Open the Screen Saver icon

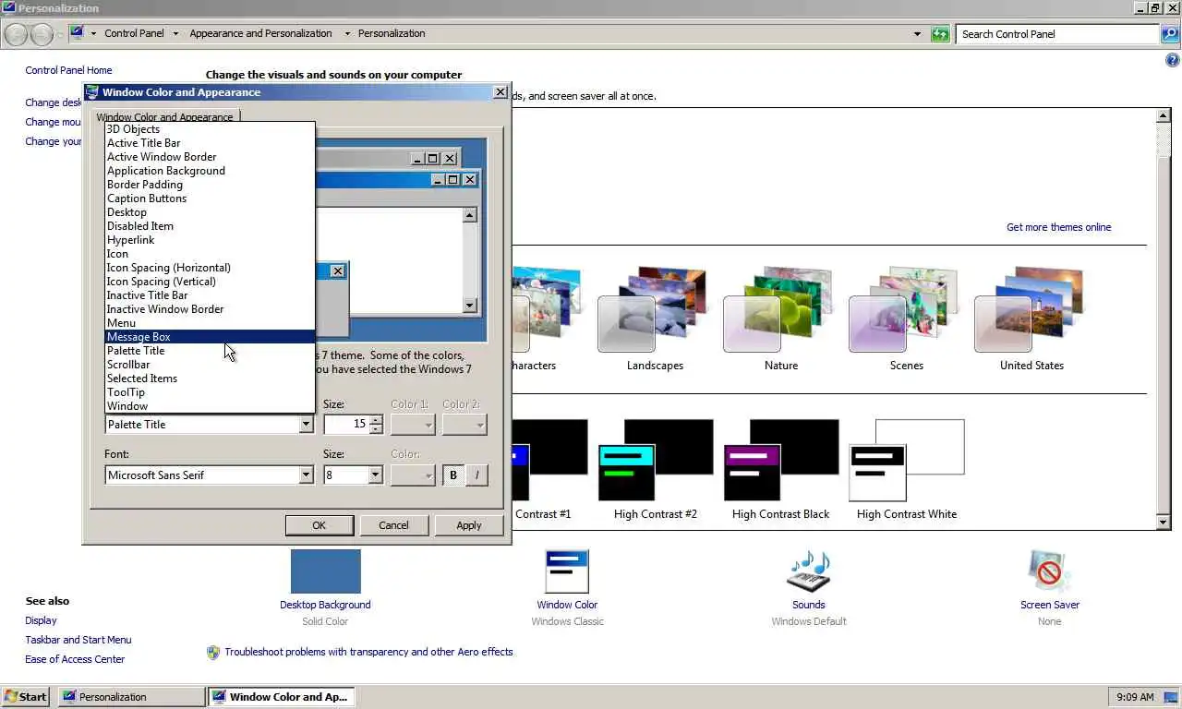pyautogui.click(x=1049, y=571)
